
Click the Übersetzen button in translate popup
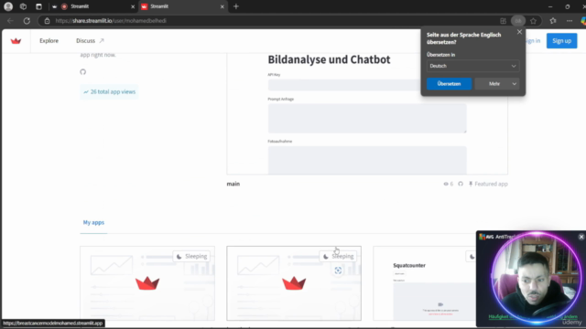(449, 83)
